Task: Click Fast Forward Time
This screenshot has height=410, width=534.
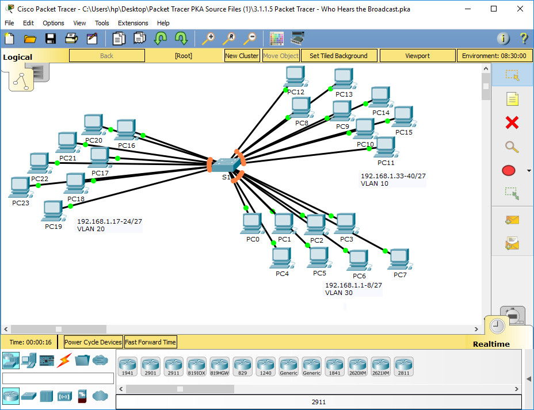Action: coord(151,342)
